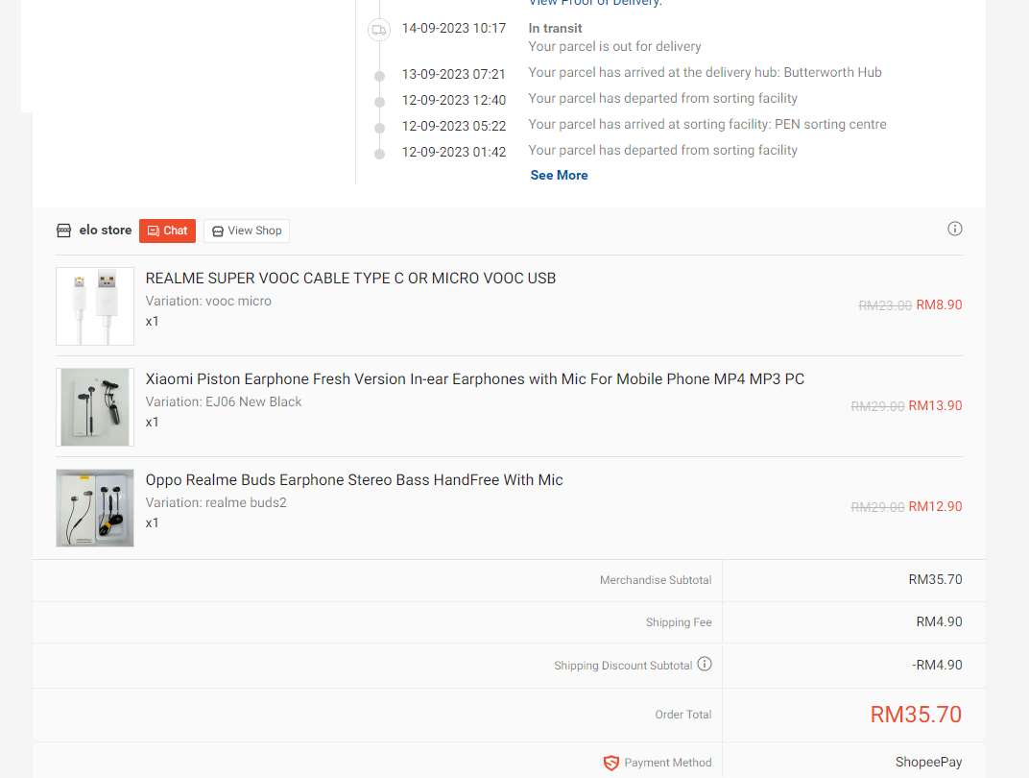Click the PEN sorting centre arrival entry
The width and height of the screenshot is (1029, 778).
707,124
